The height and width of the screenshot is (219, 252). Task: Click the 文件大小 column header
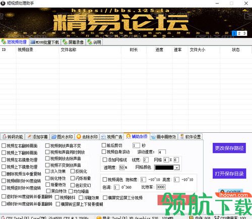(204, 49)
